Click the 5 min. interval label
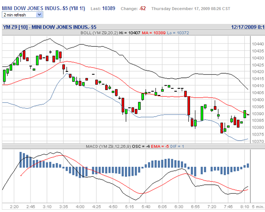This screenshot has width=265, height=212. [x=258, y=207]
